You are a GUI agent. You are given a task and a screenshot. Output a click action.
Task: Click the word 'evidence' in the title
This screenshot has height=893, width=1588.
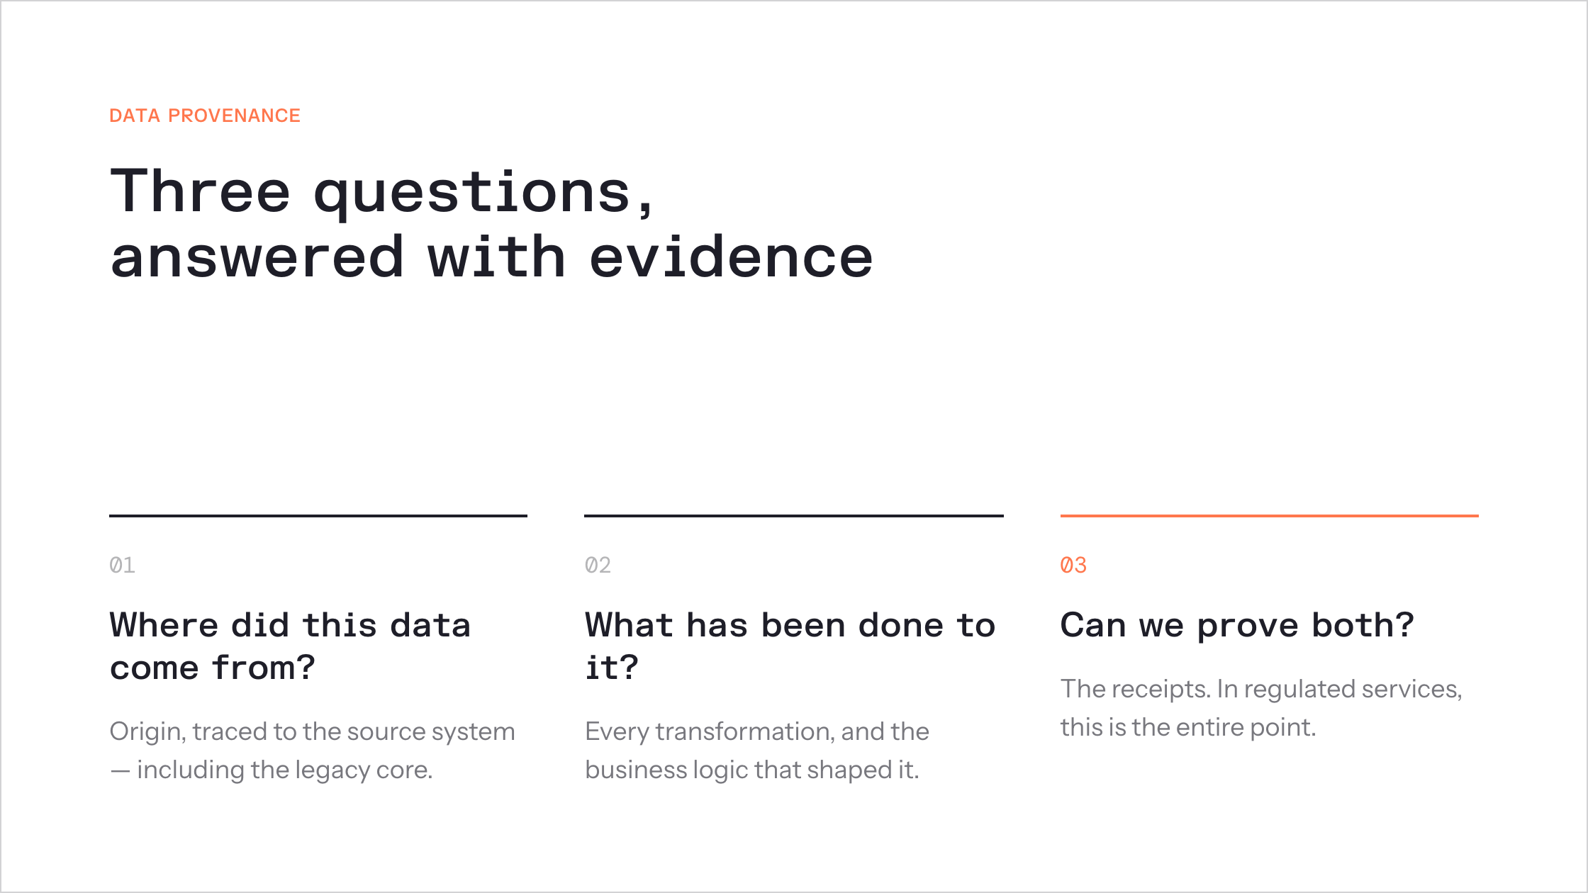coord(732,257)
